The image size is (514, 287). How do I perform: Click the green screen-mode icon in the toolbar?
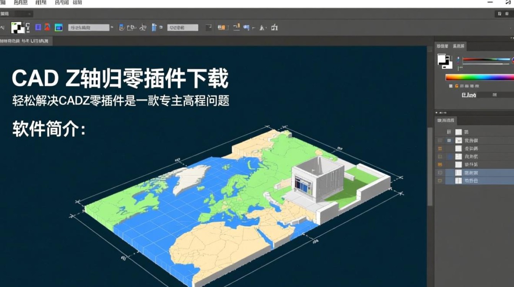(59, 27)
